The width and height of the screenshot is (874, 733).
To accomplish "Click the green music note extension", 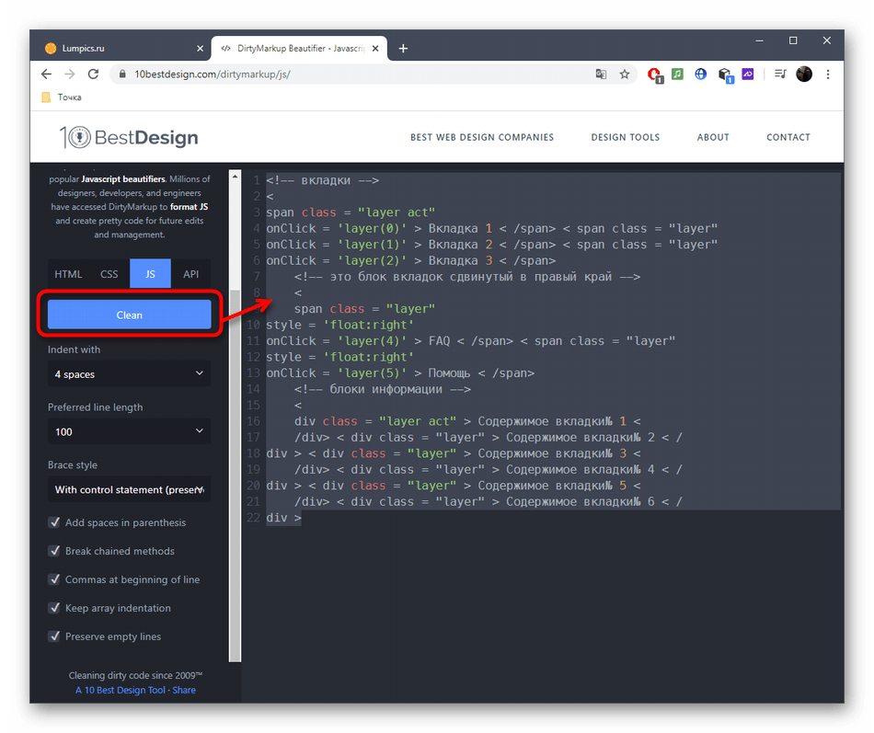I will click(678, 74).
